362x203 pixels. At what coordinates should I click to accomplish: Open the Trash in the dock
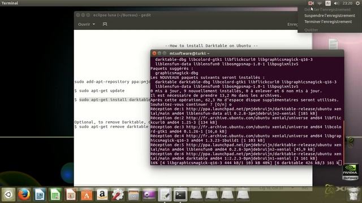pos(353,195)
